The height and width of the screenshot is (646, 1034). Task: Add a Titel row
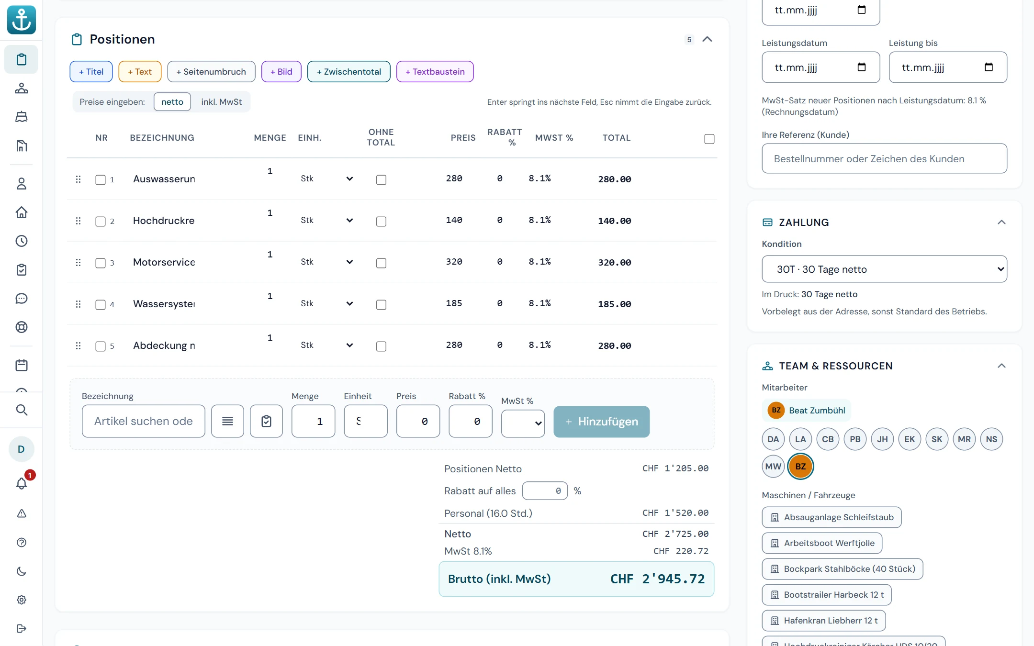pyautogui.click(x=91, y=72)
